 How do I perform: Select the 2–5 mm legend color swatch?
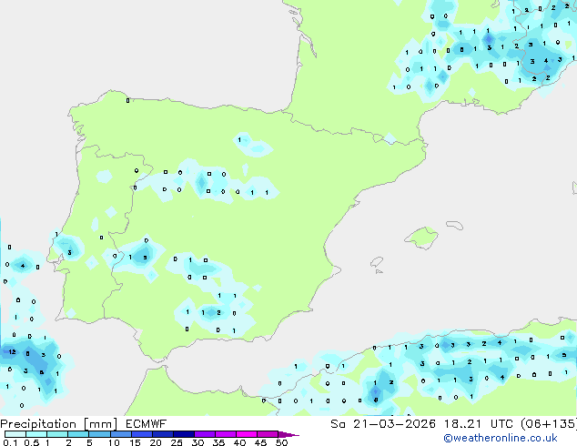(78, 434)
